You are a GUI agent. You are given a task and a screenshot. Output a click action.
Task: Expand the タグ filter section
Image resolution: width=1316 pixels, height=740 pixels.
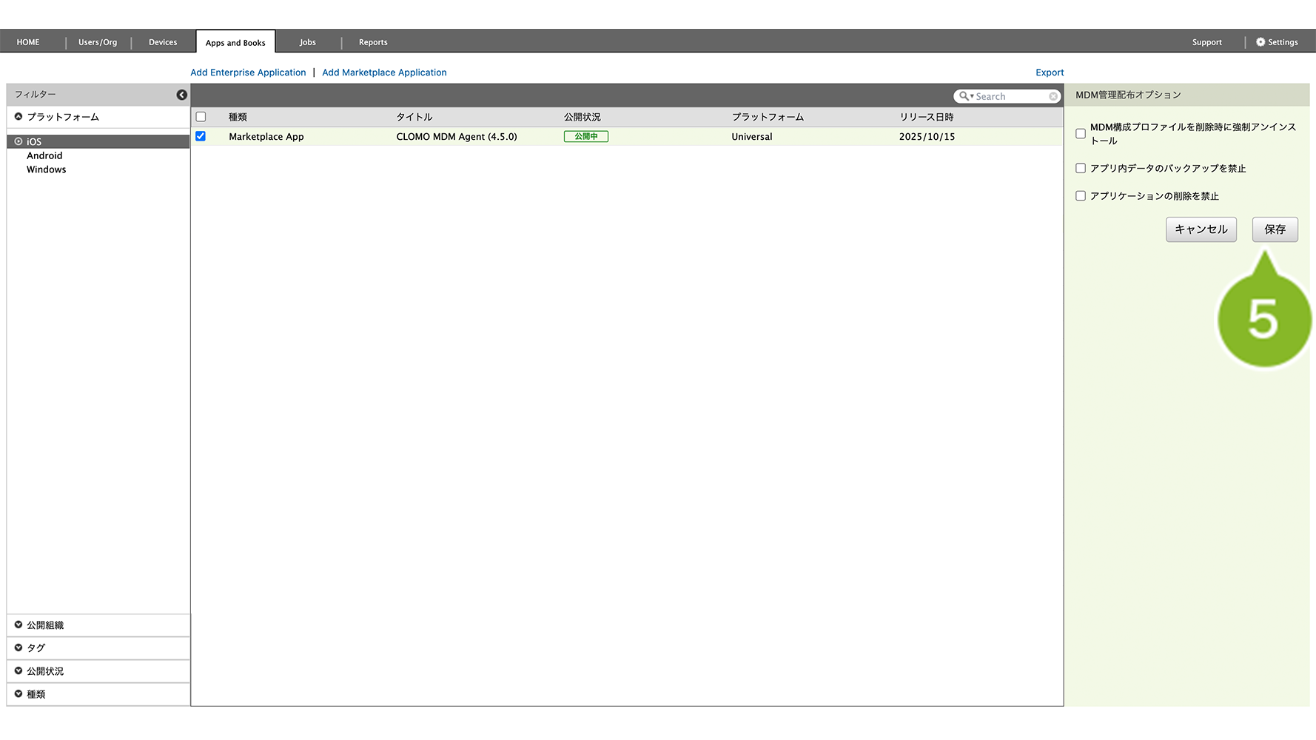[19, 647]
